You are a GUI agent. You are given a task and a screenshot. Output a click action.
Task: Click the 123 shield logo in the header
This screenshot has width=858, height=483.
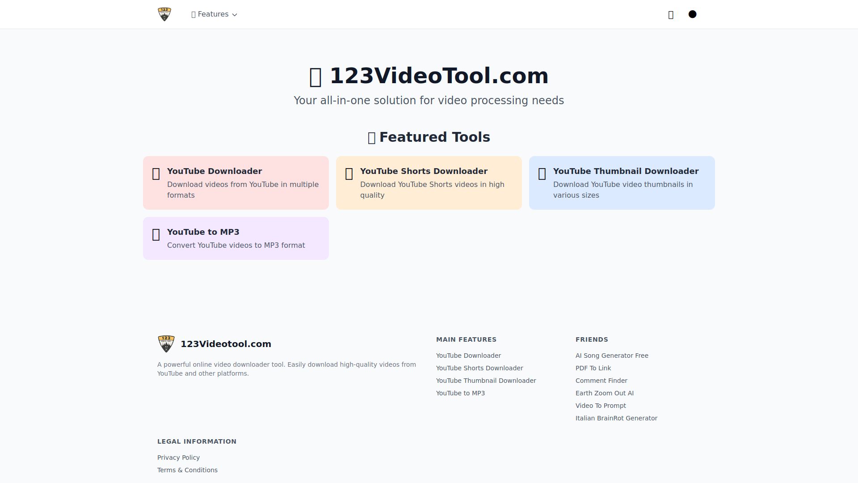(x=164, y=14)
